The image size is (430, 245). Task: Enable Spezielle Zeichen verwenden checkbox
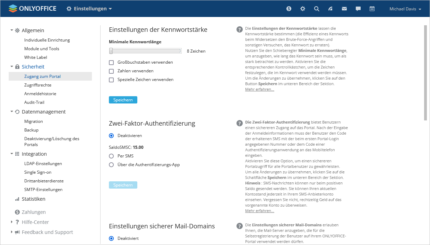[x=111, y=80]
